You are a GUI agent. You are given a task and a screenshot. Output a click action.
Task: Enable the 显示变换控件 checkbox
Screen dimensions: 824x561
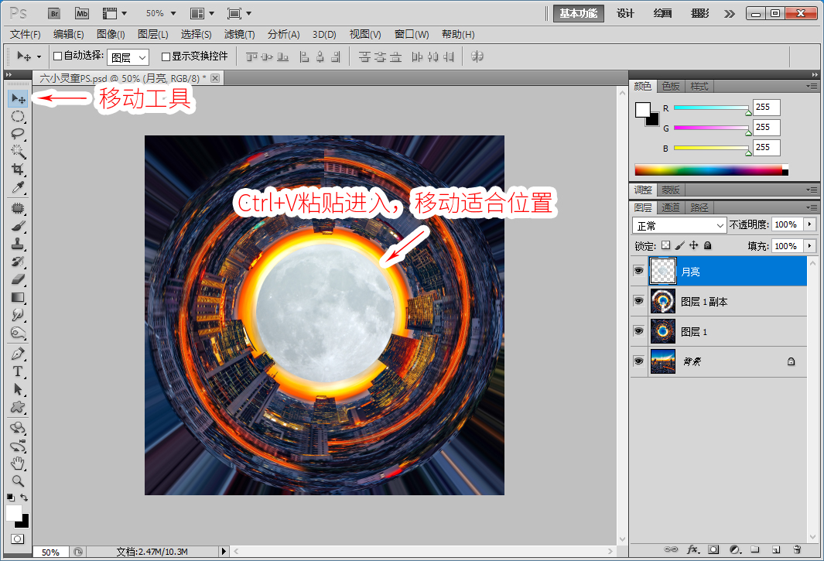(x=166, y=56)
